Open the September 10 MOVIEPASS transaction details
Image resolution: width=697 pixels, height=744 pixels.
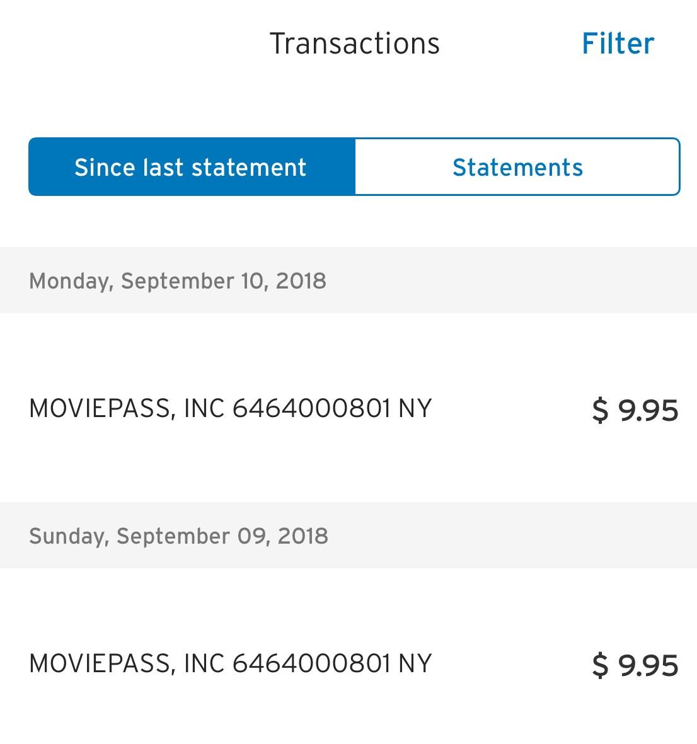(348, 408)
